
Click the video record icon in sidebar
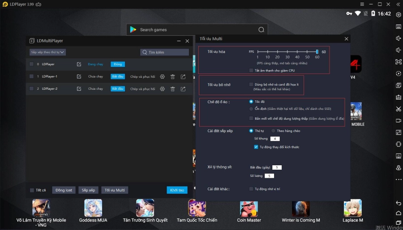(398, 121)
